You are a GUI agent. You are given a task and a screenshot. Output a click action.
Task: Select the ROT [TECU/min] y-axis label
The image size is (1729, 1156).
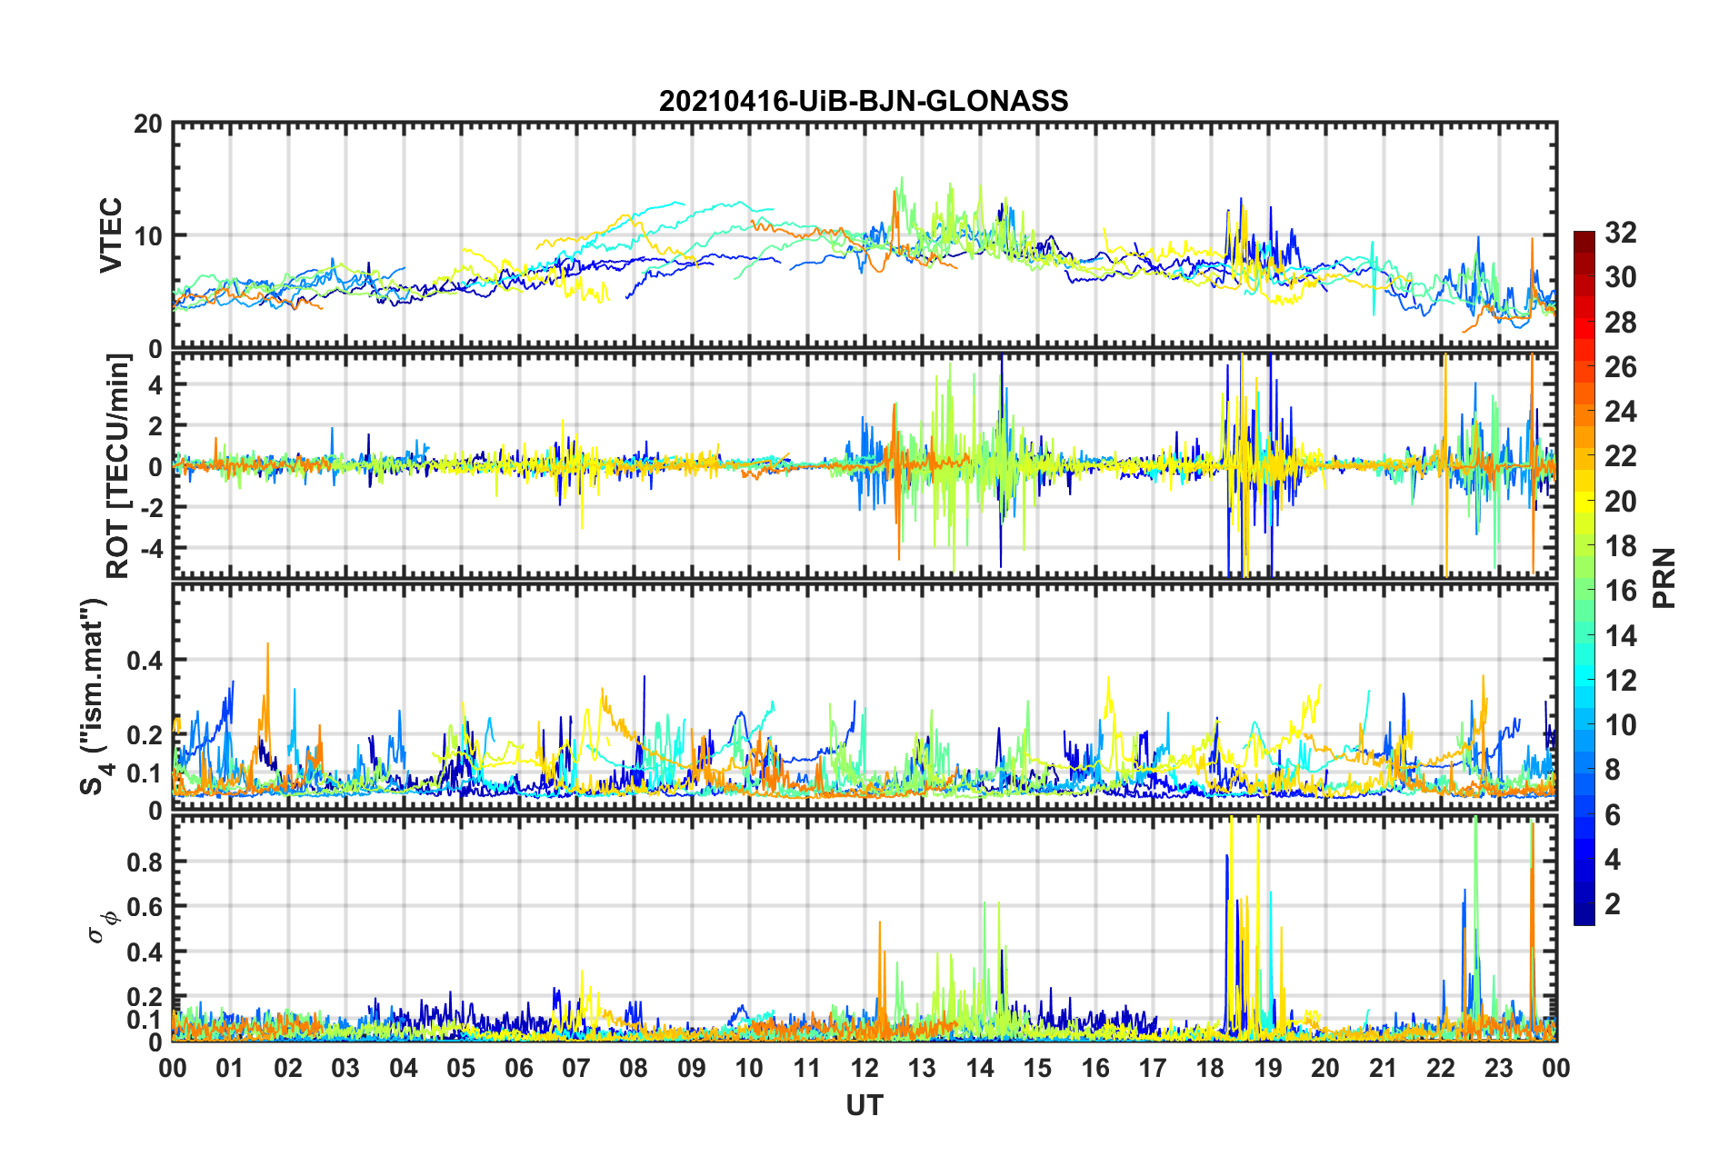118,466
